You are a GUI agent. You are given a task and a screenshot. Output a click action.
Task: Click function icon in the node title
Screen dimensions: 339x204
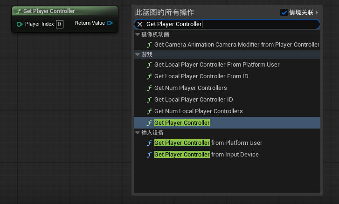click(x=19, y=11)
